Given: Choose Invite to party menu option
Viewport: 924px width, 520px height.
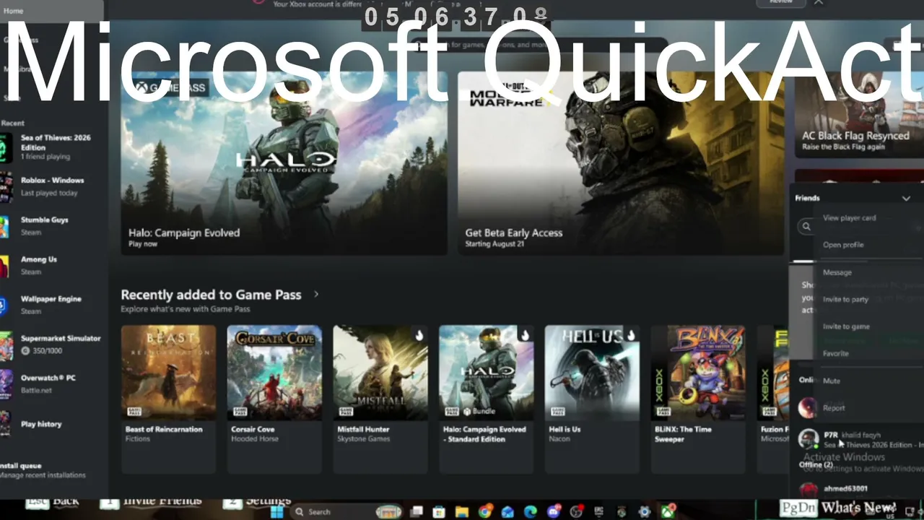Looking at the screenshot, I should pos(845,299).
